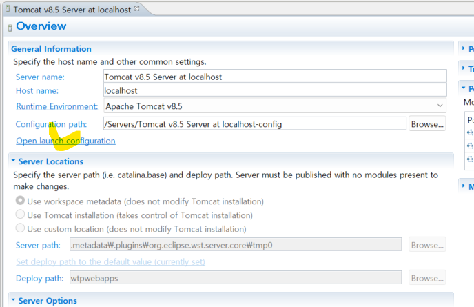Click the Server path field
The height and width of the screenshot is (307, 474).
tap(236, 245)
